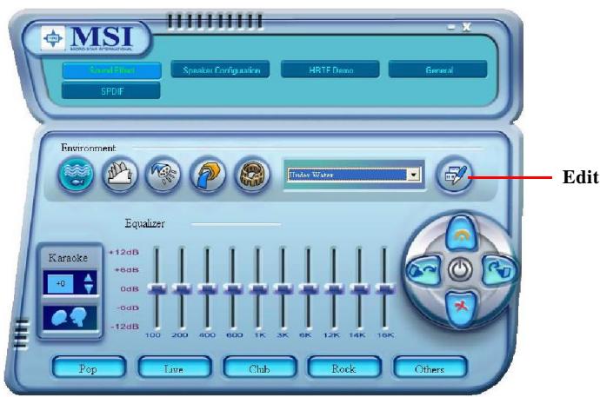Apply the Live equalizer preset
This screenshot has height=397, width=600.
tap(175, 368)
